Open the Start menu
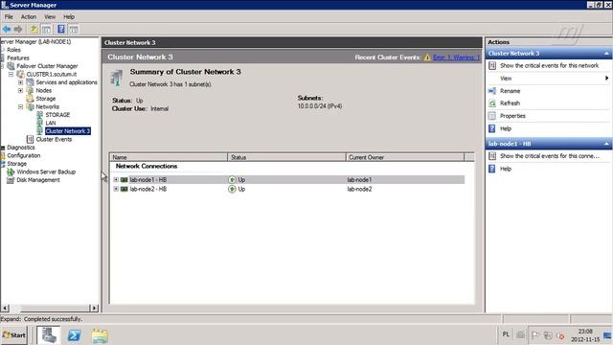The height and width of the screenshot is (345, 613). click(x=13, y=335)
